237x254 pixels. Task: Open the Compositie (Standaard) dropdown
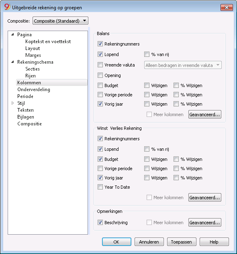(x=60, y=21)
